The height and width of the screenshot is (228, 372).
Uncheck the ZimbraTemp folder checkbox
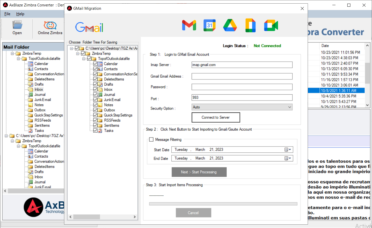(83, 53)
